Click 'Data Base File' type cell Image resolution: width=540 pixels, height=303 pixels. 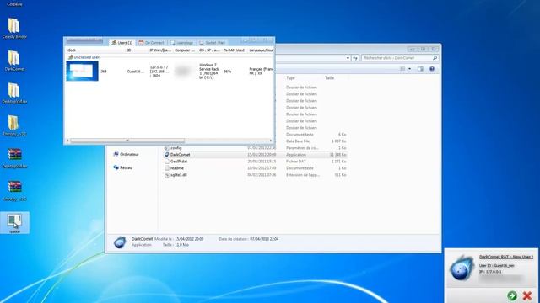[298, 141]
